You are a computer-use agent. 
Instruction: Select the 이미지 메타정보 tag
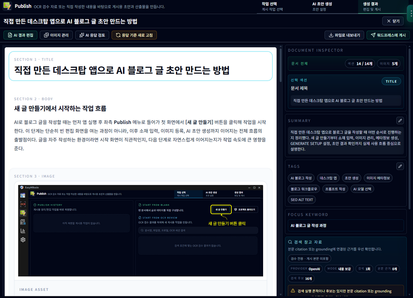tap(378, 178)
